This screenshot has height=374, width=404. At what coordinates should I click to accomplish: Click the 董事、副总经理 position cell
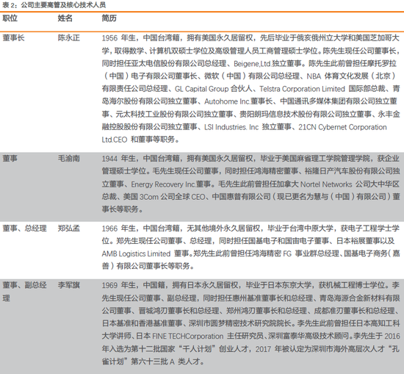pos(25,291)
